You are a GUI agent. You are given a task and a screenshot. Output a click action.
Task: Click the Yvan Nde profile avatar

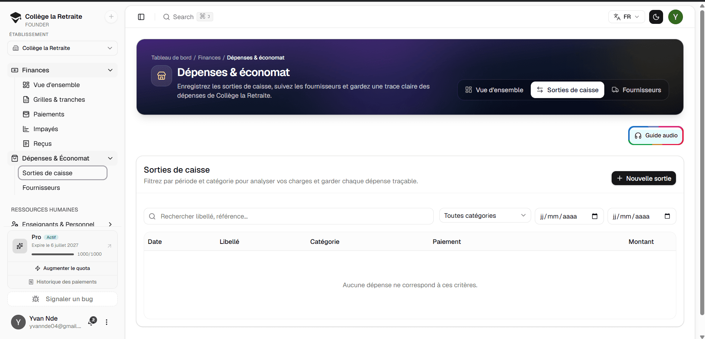[x=18, y=322]
